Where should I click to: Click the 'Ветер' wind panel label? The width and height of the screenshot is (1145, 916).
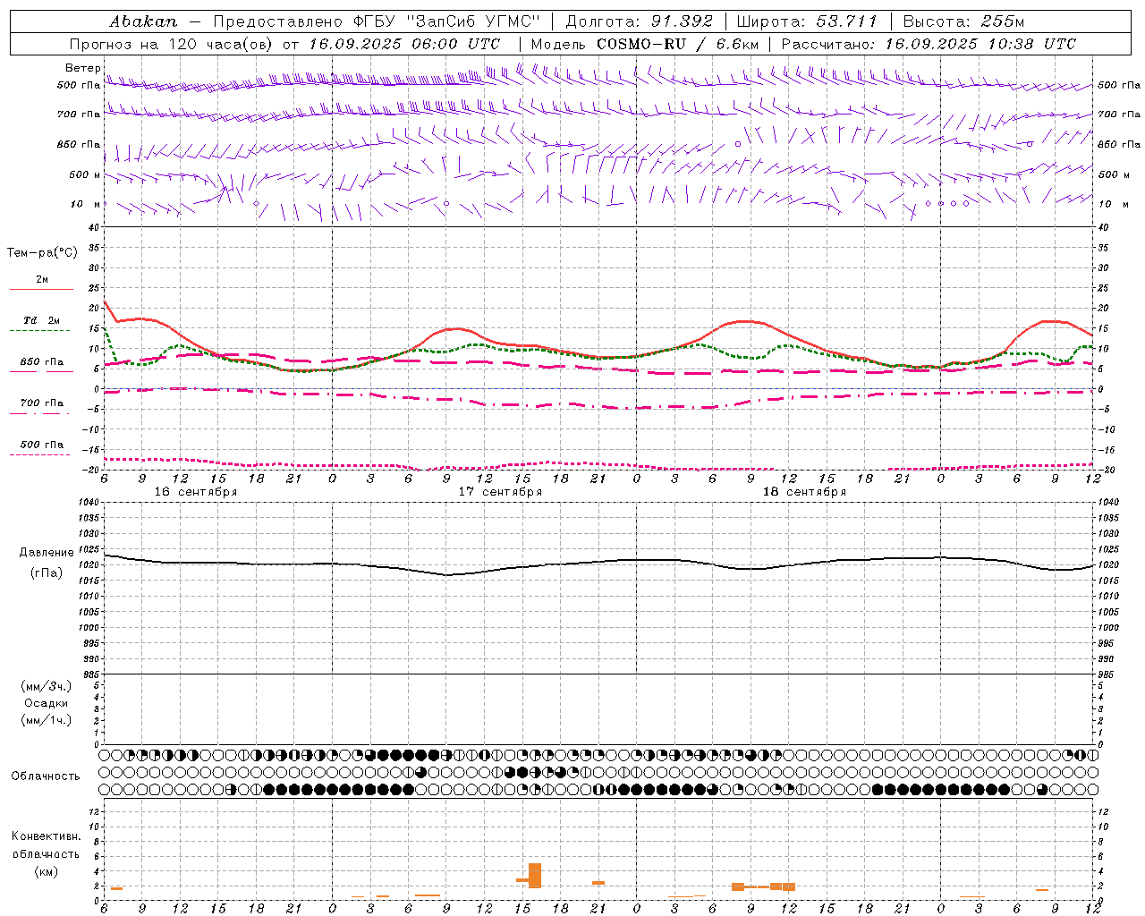point(82,68)
